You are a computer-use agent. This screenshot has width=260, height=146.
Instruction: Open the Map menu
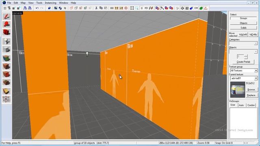click(x=23, y=3)
